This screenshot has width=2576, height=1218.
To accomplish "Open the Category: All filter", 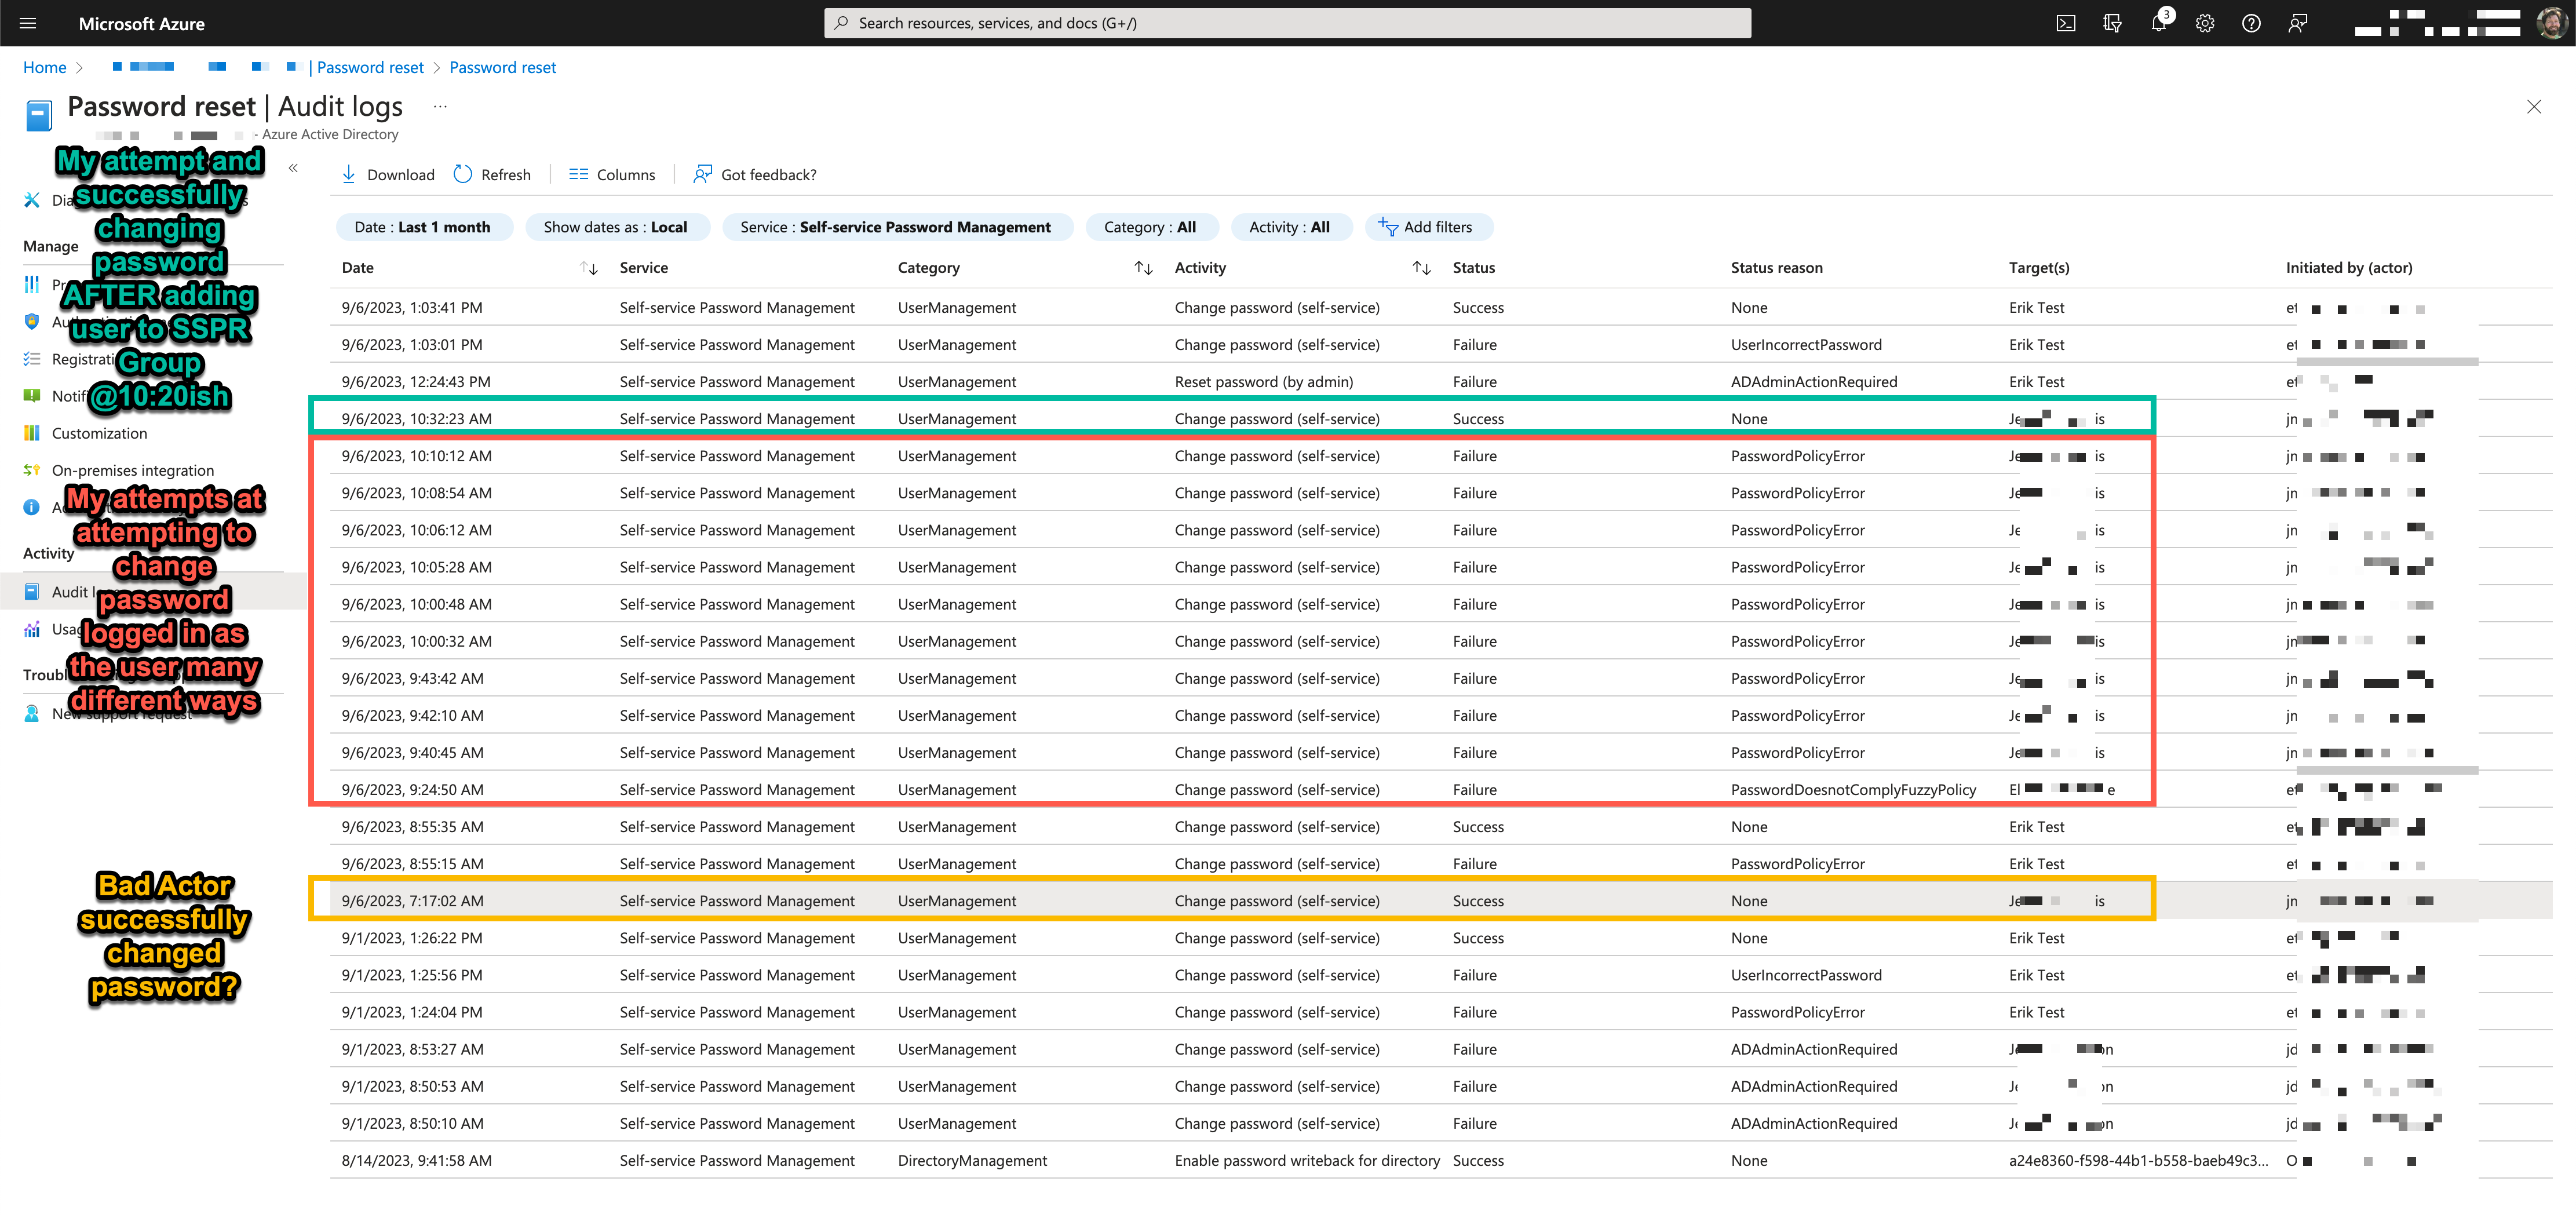I will point(1151,227).
